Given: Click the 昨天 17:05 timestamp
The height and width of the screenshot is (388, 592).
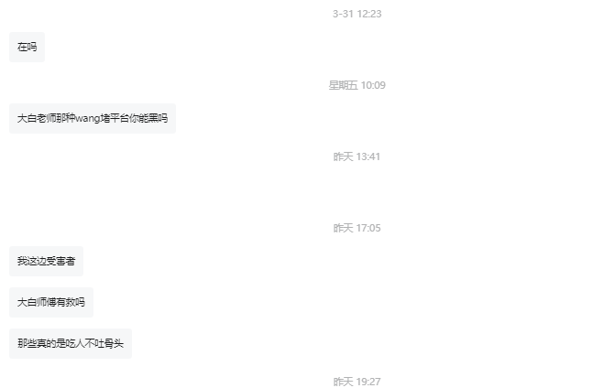Looking at the screenshot, I should coord(356,228).
